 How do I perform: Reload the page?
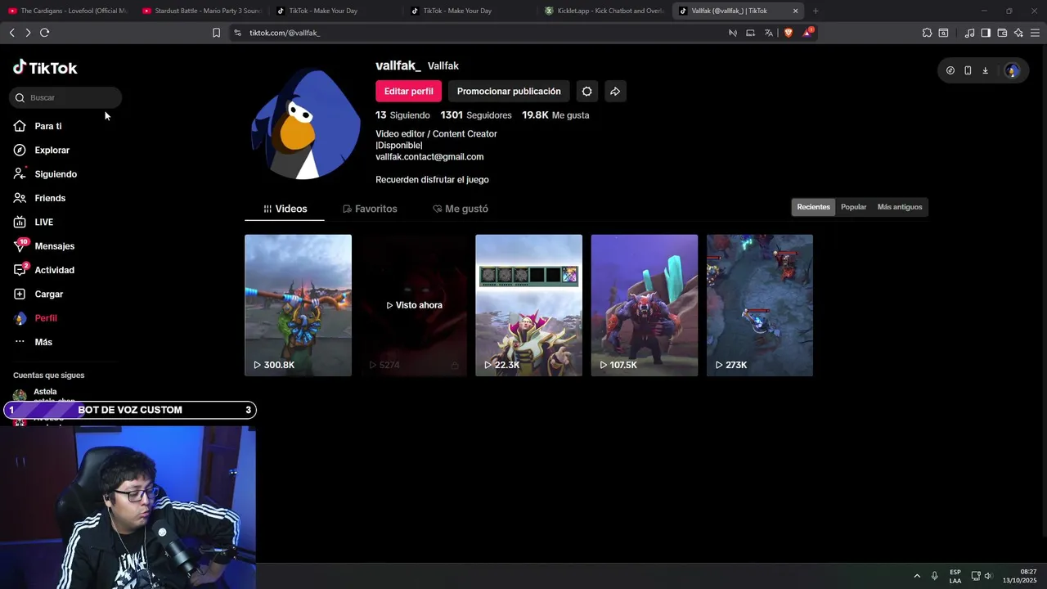pyautogui.click(x=45, y=33)
